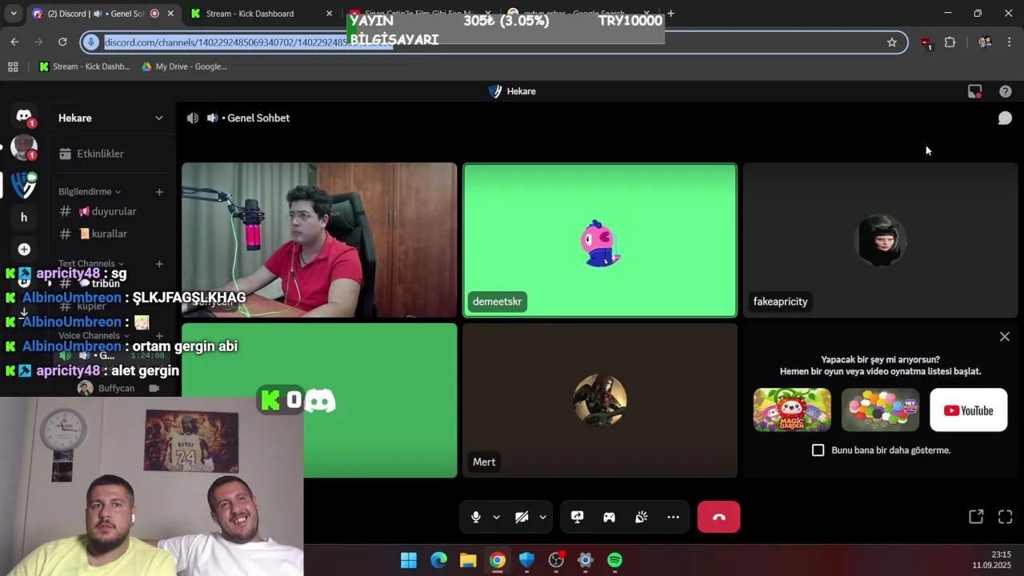Open the Hekare server in the sidebar
Viewport: 1024px width, 576px height.
coord(24,185)
